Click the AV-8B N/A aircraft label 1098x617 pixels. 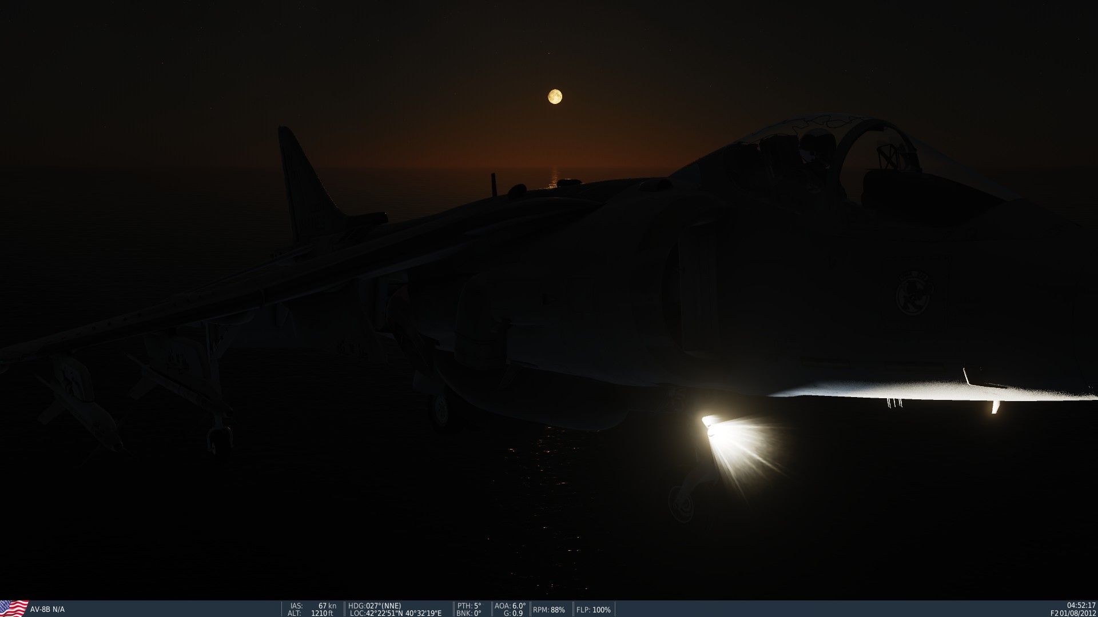(47, 610)
